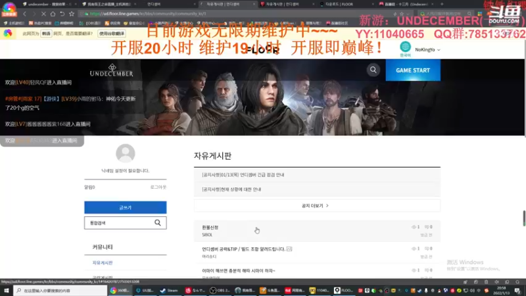
Task: Open post 이마이 해쓰면 충분히 해따 시마이 하자~
Action: point(239,270)
